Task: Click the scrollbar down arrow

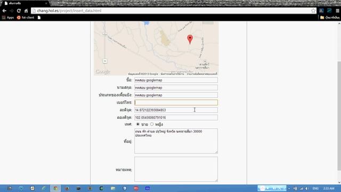Action: [x=339, y=182]
